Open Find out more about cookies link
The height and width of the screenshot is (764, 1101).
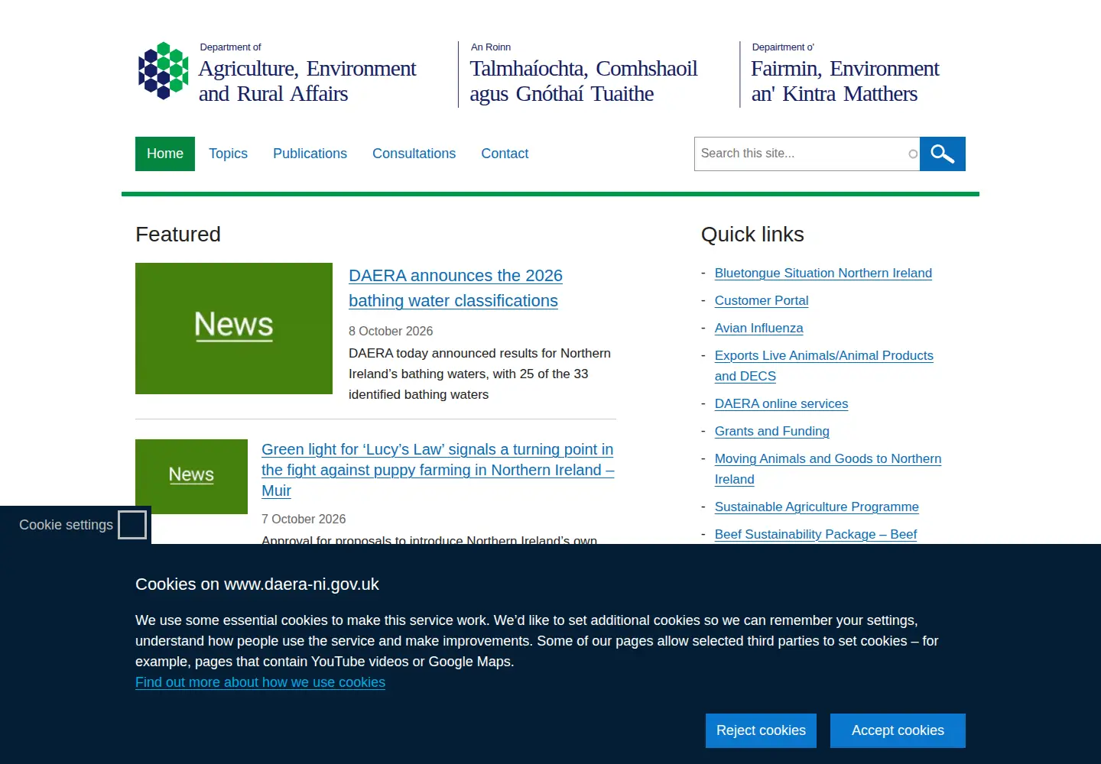pyautogui.click(x=260, y=682)
